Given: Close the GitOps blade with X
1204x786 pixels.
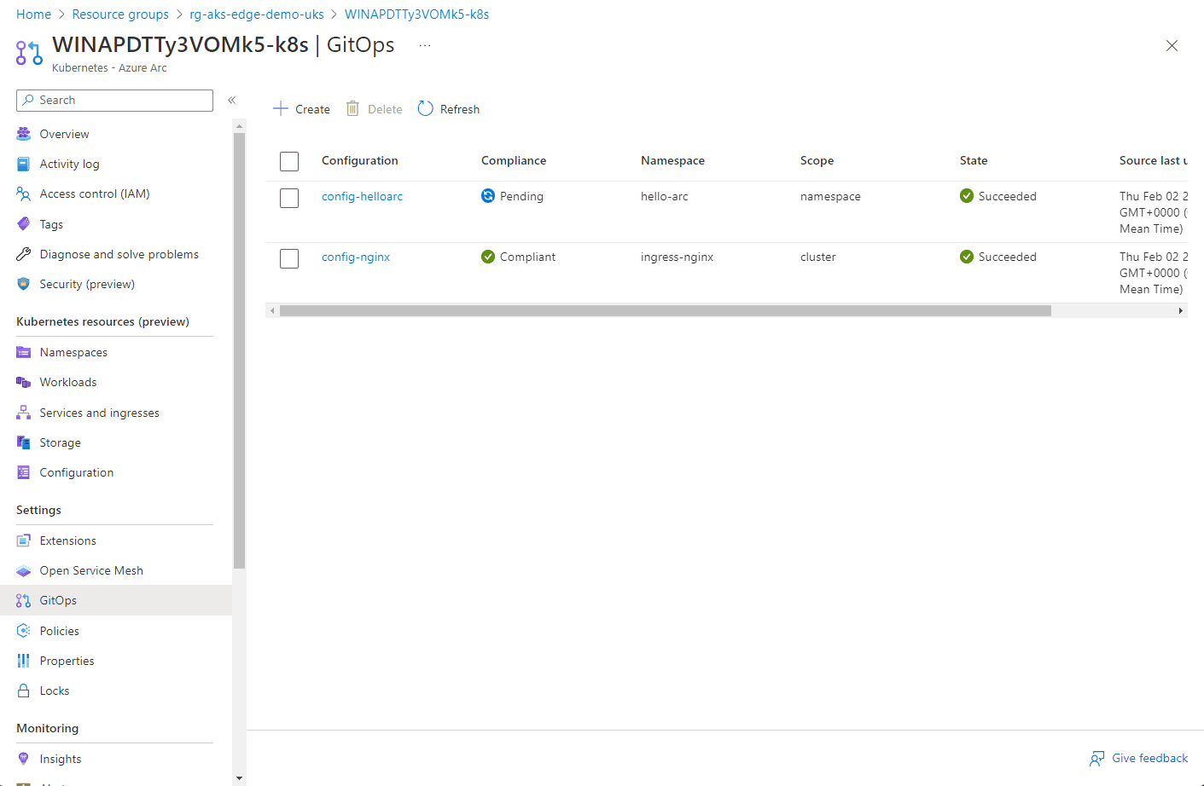Looking at the screenshot, I should pos(1172,46).
